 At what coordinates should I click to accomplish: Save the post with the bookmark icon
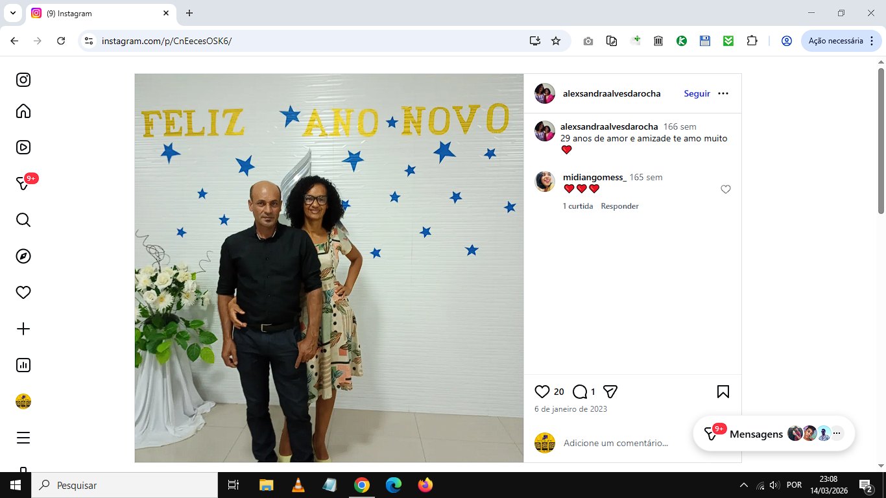pos(723,392)
